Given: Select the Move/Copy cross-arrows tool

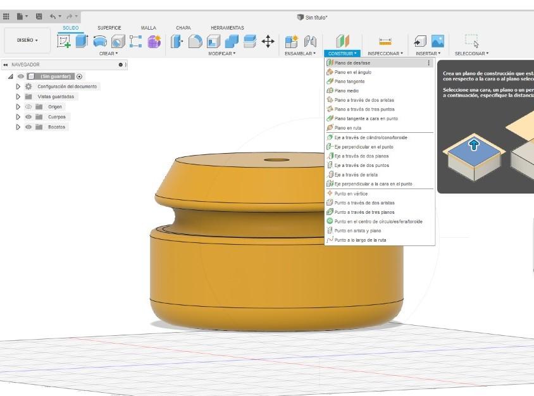Looking at the screenshot, I should [x=268, y=41].
